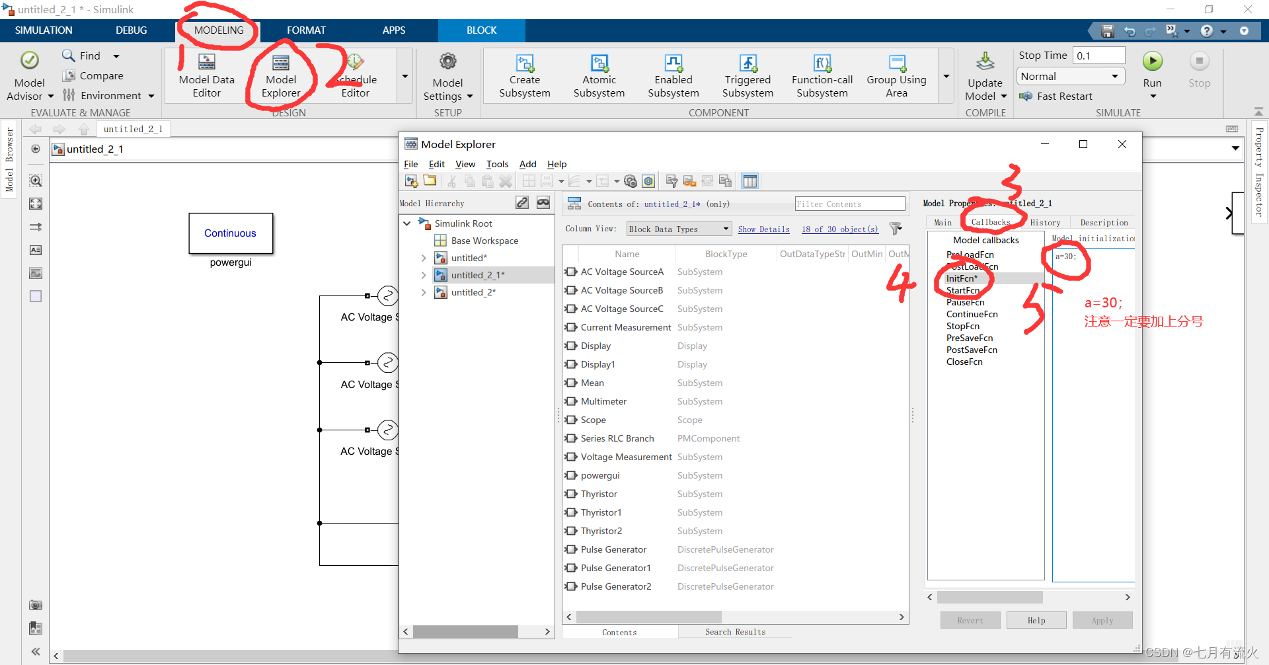Click the 18 of 30 object(s) link
1269x665 pixels.
point(840,229)
